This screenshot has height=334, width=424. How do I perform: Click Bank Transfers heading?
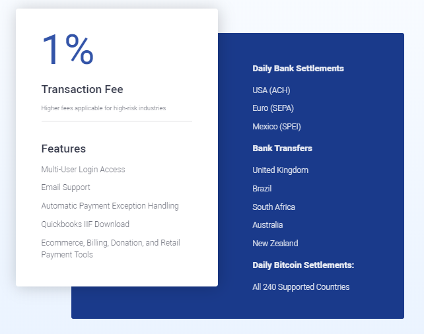[282, 149]
